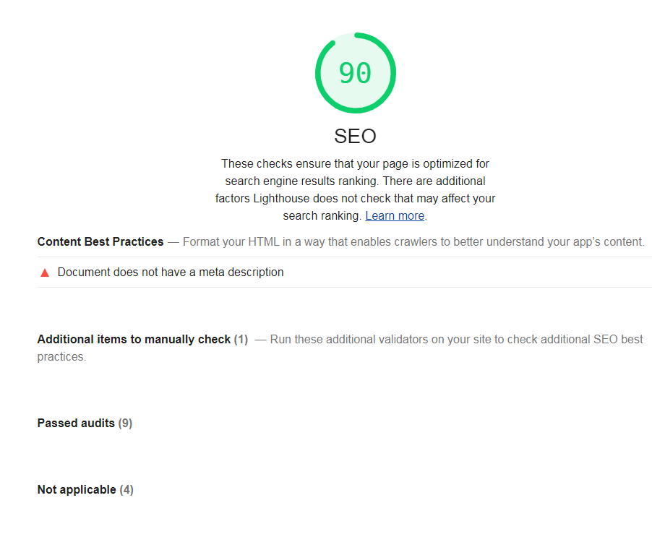Click the (1) count beside manual checks
Screen dimensions: 652x537
pos(241,339)
